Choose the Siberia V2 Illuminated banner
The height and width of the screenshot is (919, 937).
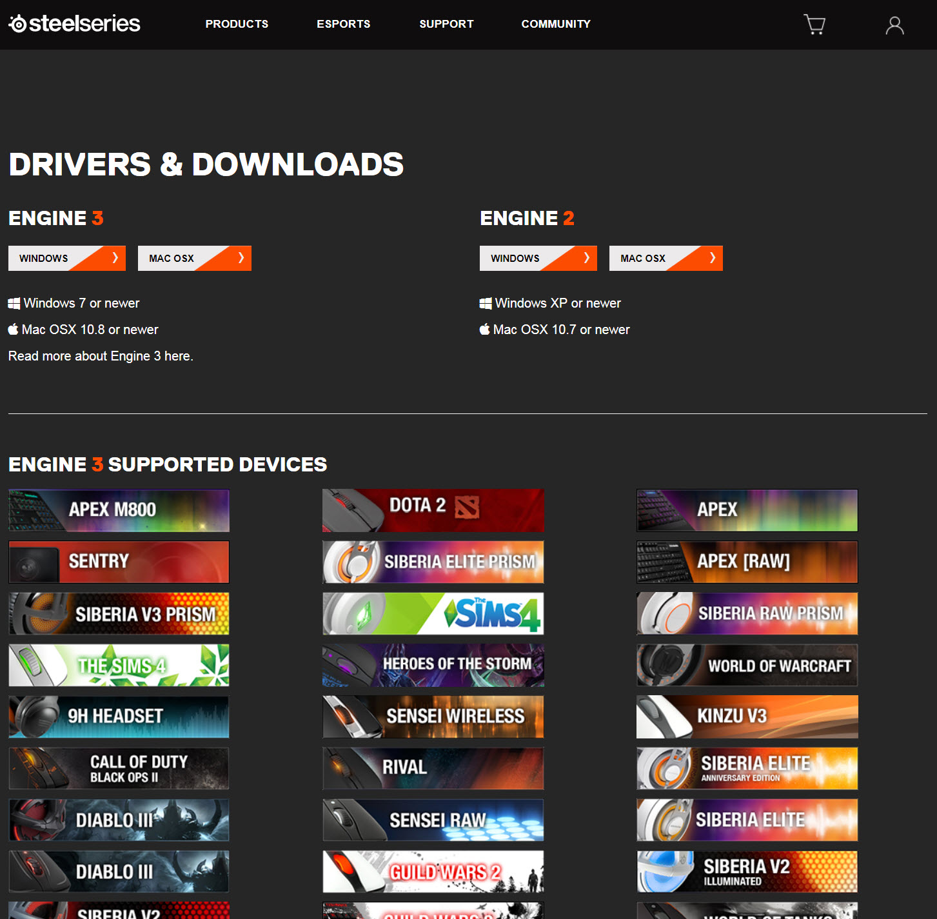747,871
